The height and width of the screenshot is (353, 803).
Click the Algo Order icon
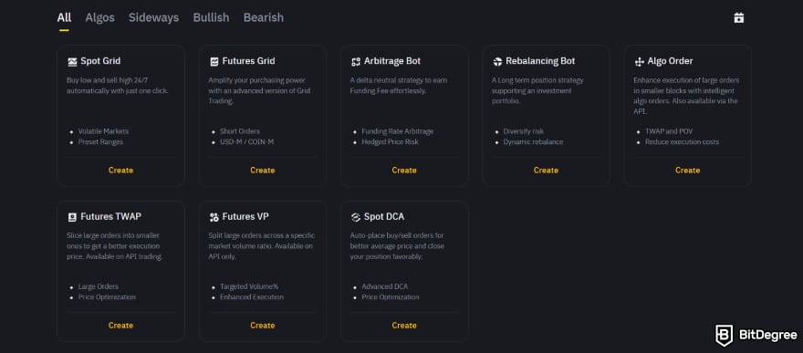point(639,61)
